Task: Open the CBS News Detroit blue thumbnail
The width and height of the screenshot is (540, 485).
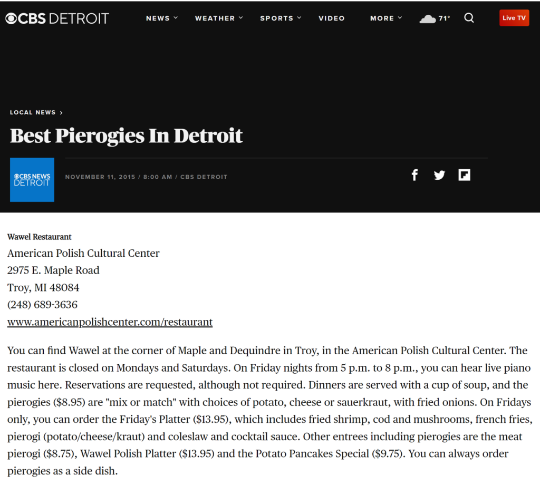Action: coord(32,180)
